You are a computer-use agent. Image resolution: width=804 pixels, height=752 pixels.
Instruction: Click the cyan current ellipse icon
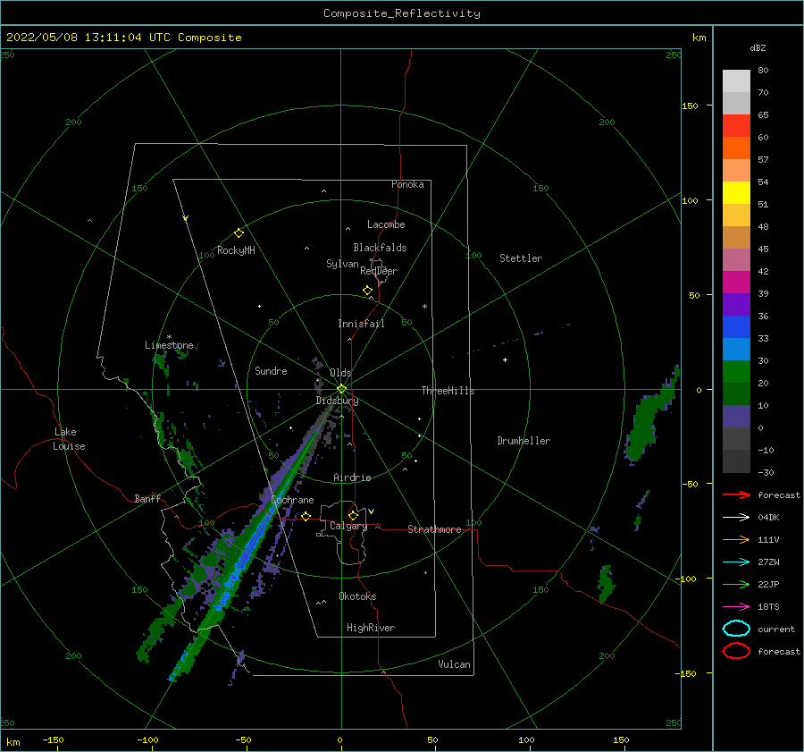[736, 629]
